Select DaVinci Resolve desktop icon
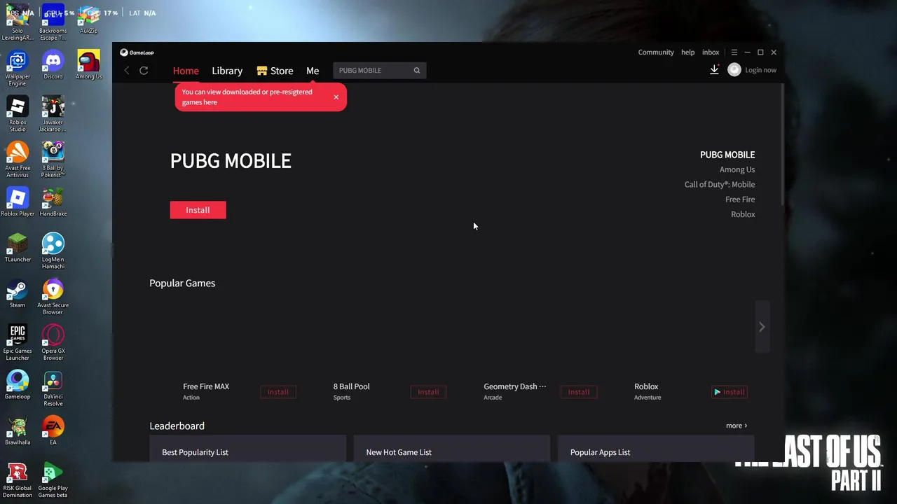The height and width of the screenshot is (504, 897). click(53, 388)
